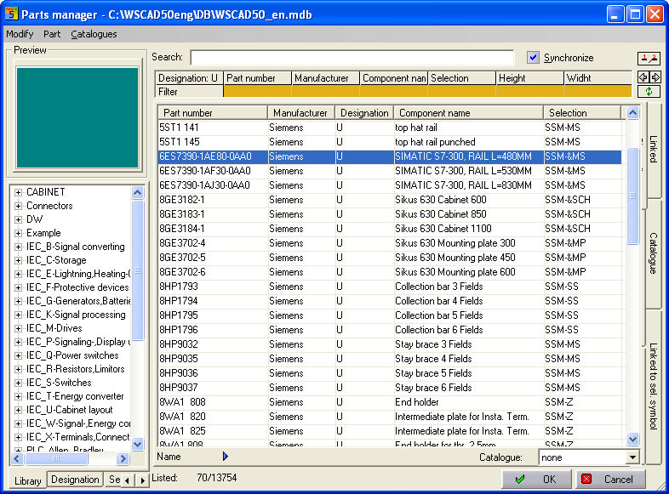Select row 8GE3182-1 Sikus 630 Cabinet 600
669x494 pixels.
pyautogui.click(x=390, y=200)
